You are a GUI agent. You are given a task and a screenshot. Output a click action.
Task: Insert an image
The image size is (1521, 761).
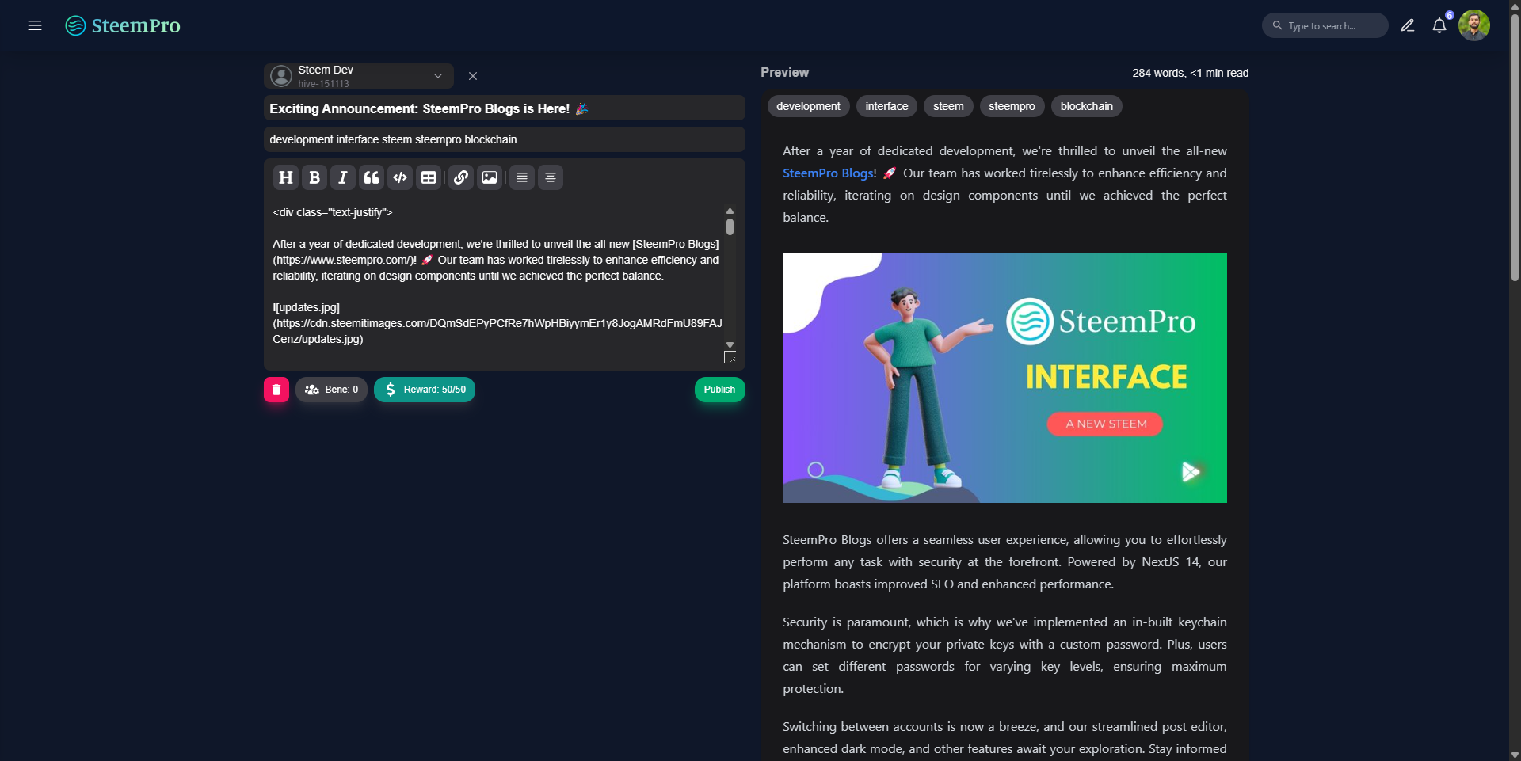coord(490,177)
